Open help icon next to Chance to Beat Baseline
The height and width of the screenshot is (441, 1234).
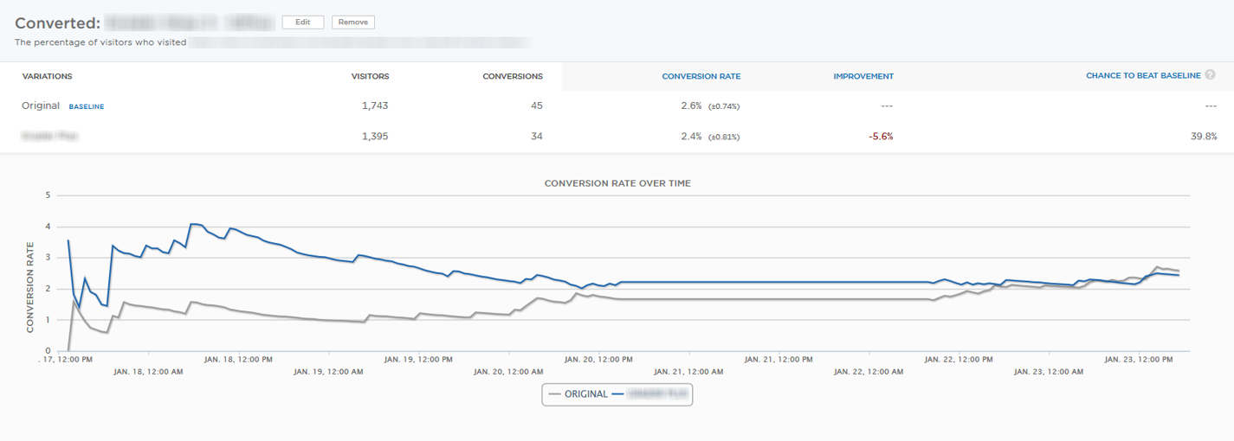coord(1210,75)
